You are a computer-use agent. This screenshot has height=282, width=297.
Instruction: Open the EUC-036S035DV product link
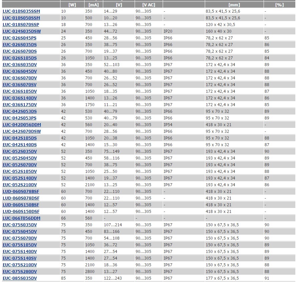click(x=20, y=64)
